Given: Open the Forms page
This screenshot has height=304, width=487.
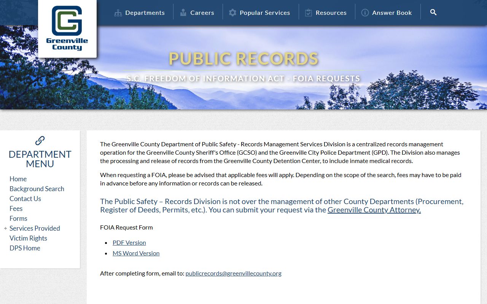Looking at the screenshot, I should tap(18, 218).
